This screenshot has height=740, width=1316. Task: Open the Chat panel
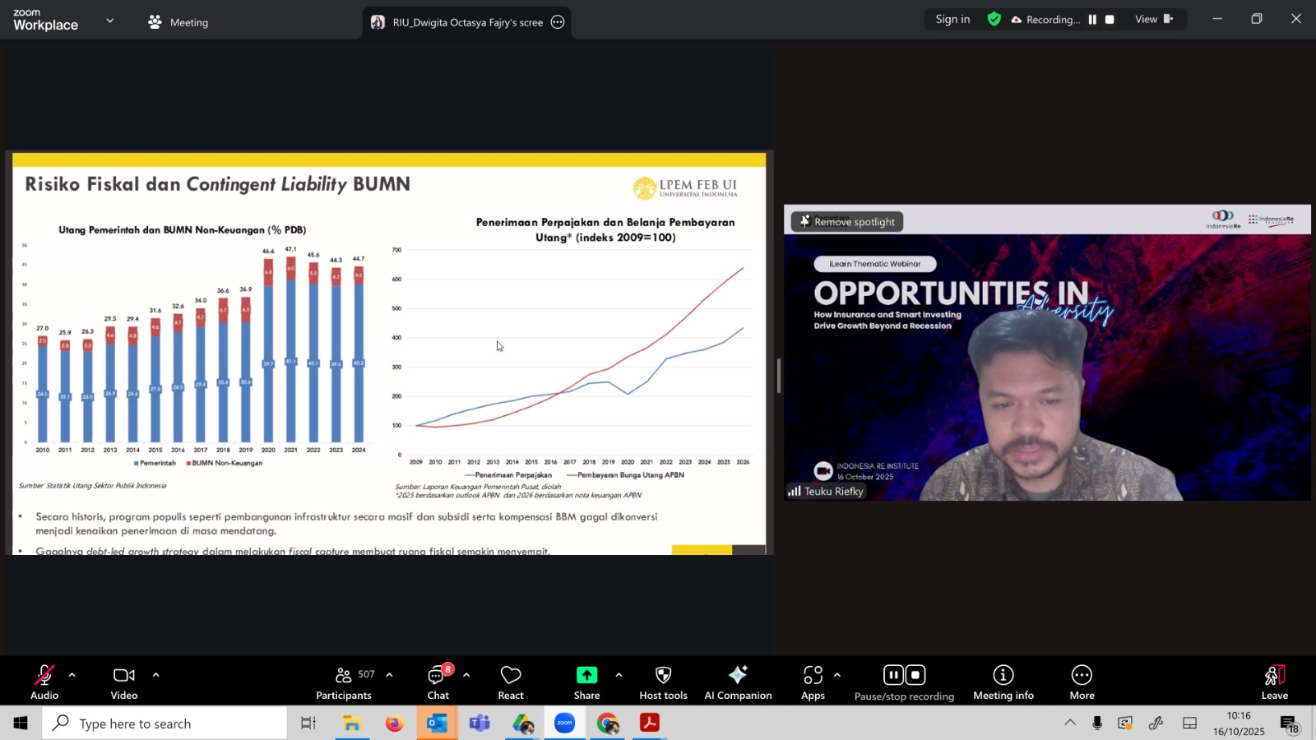[438, 682]
